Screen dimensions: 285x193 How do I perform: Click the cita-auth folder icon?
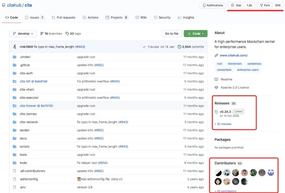(x=15, y=73)
